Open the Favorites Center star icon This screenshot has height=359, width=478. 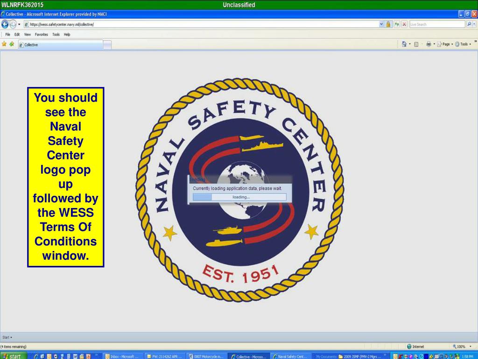tap(4, 44)
